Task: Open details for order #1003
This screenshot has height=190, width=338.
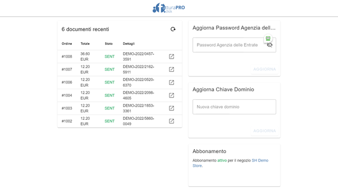Action: [171, 108]
